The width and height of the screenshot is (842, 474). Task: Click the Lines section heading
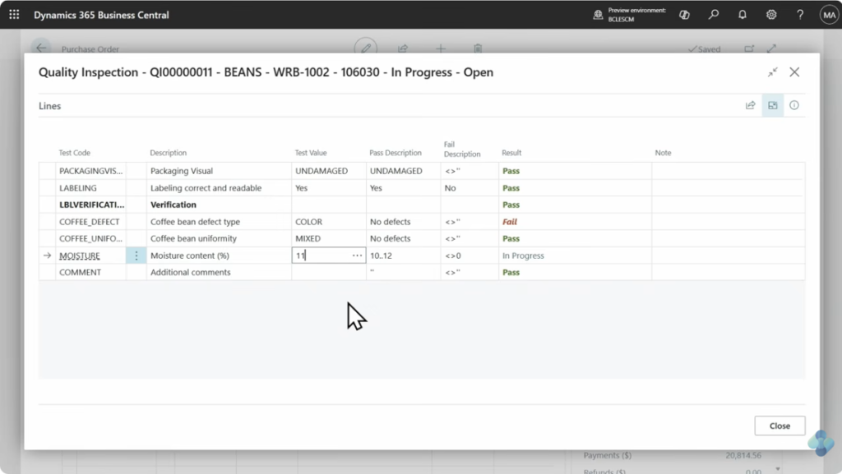click(50, 106)
